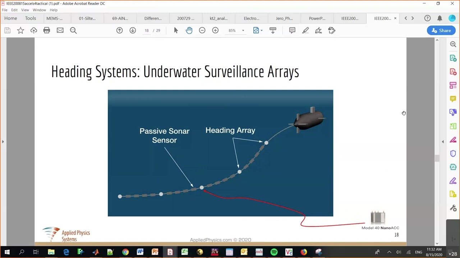
Task: Open the Create PDF tool in right pane
Action: 453,72
